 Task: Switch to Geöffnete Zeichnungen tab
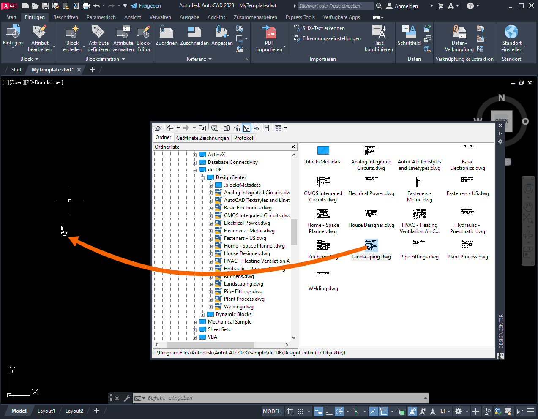[x=202, y=138]
